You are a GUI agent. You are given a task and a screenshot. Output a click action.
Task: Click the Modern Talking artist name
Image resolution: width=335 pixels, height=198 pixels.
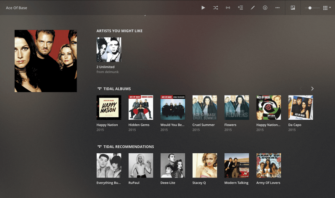[x=236, y=183]
